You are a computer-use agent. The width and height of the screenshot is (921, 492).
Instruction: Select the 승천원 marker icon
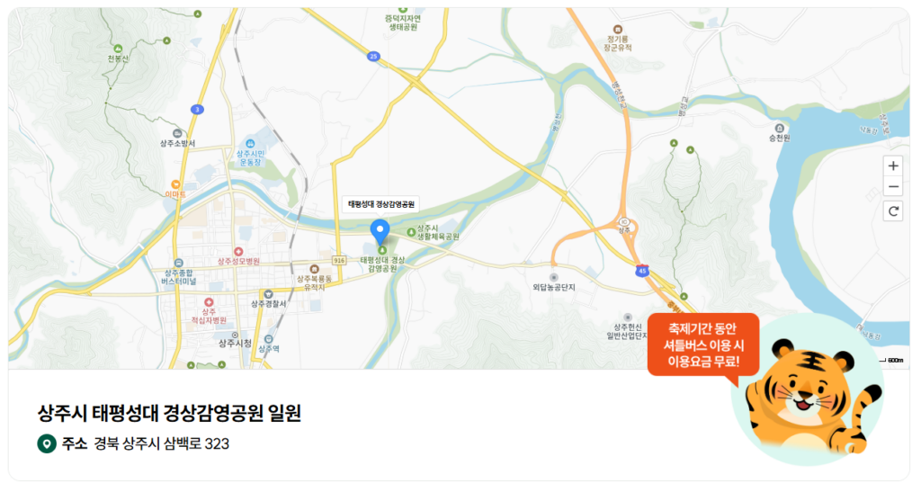[780, 128]
